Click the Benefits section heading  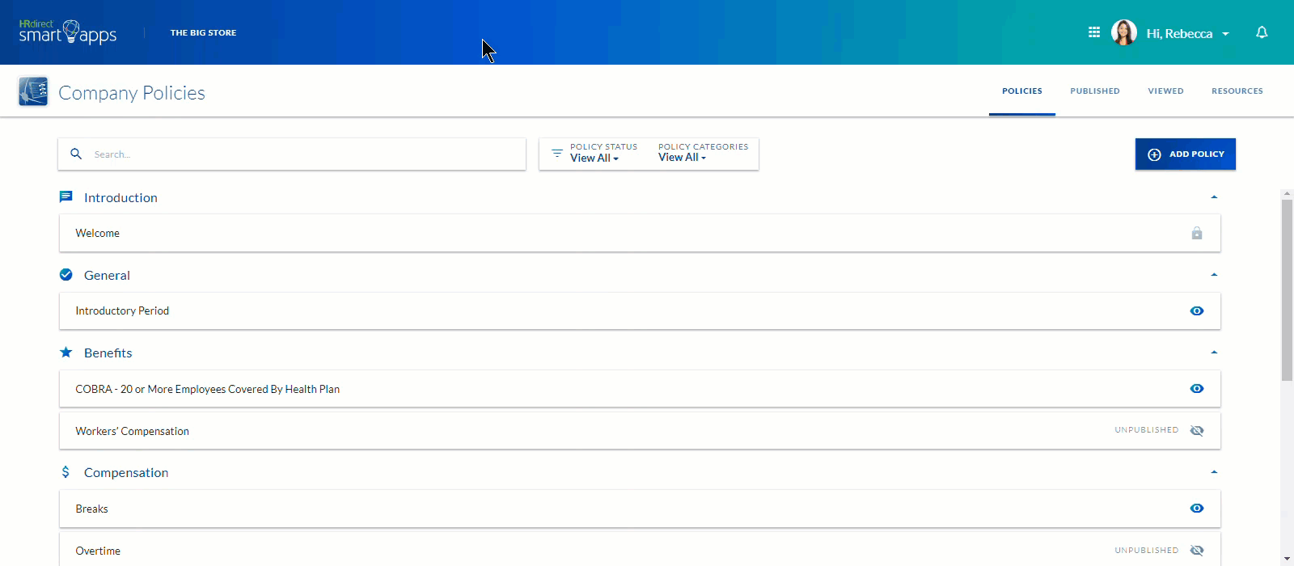click(108, 353)
